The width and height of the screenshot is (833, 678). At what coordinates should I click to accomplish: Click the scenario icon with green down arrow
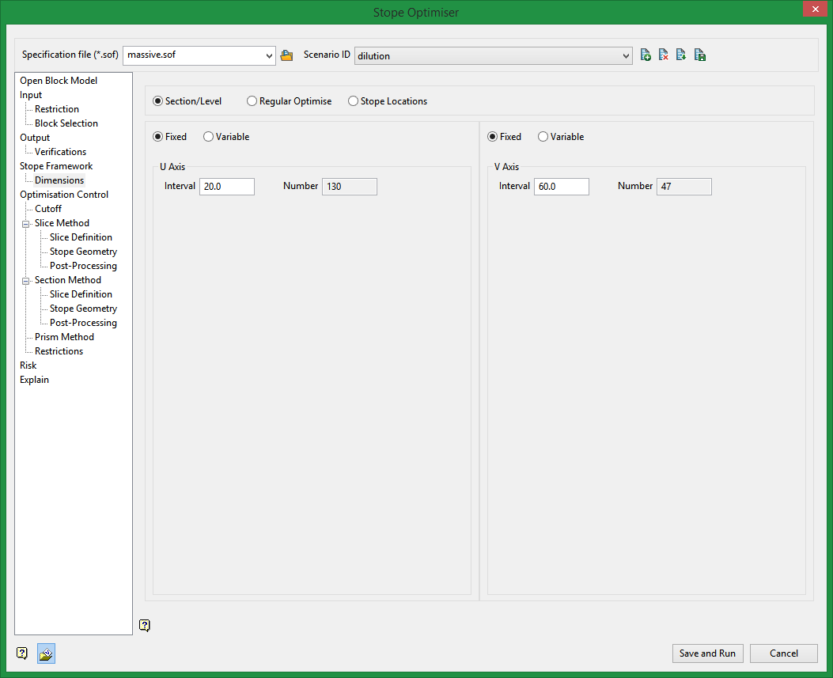coord(681,55)
